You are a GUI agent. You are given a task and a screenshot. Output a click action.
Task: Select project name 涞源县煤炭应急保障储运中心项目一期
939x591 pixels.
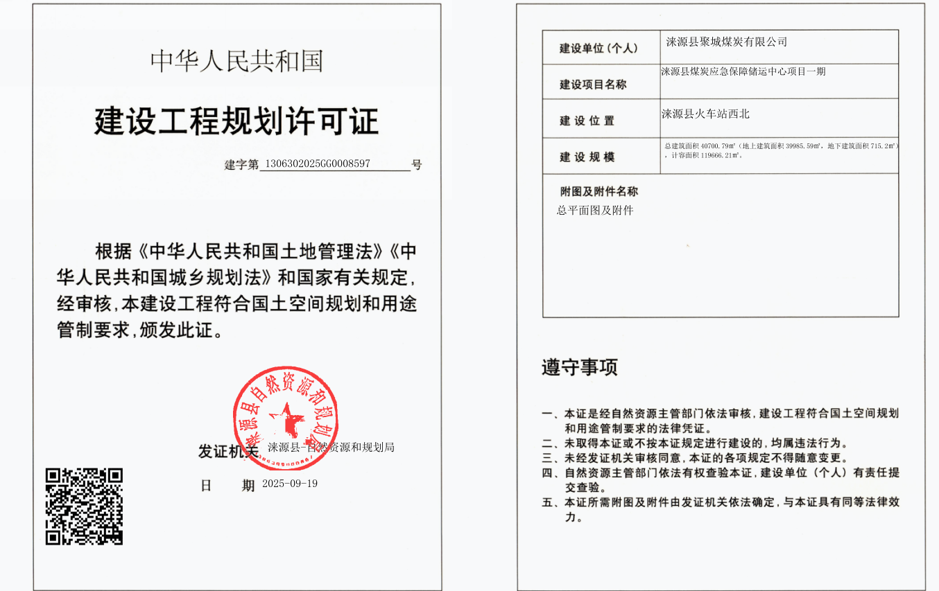[743, 71]
